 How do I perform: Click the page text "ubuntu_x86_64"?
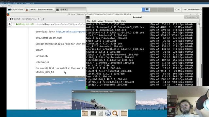[x=45, y=72]
